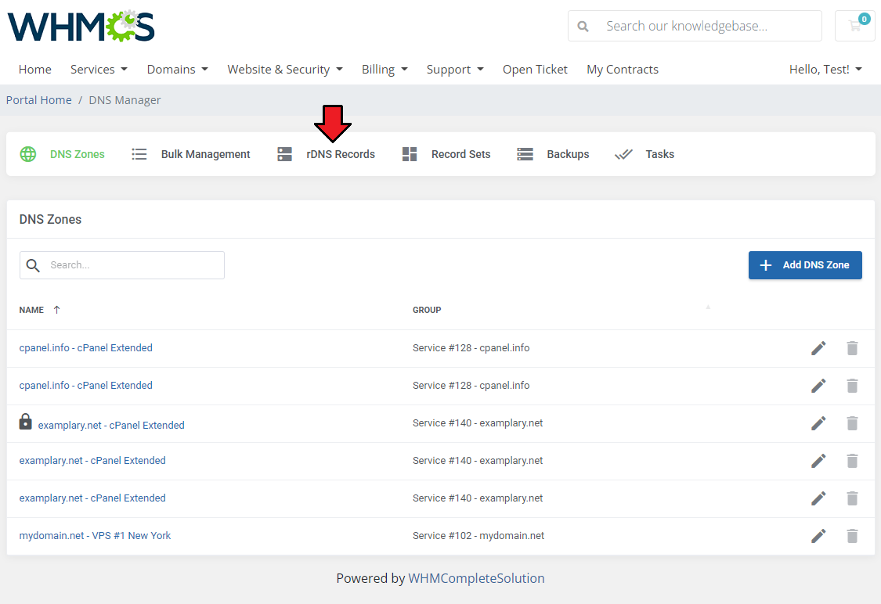Open the WHMCompleteSolution footer link
Viewport: 881px width, 604px height.
point(476,578)
